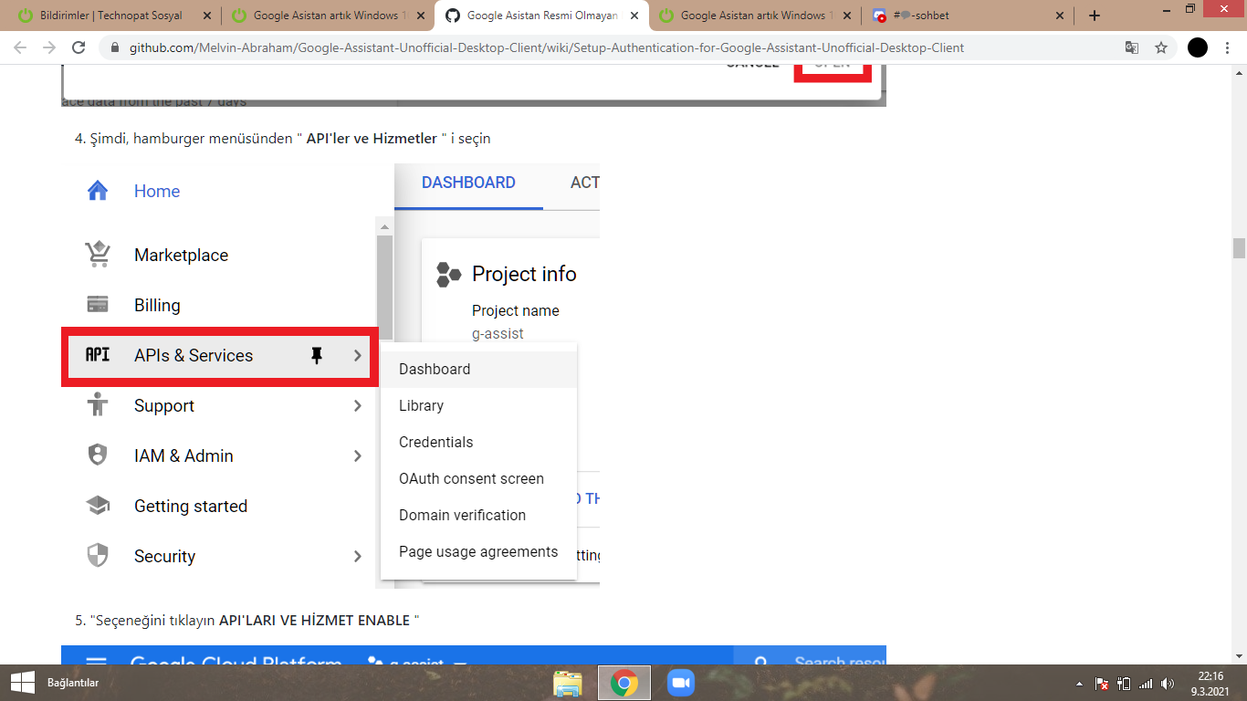Click the "Project name" label text

point(515,310)
